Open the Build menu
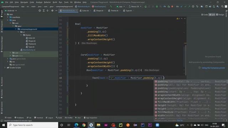 pos(55,2)
